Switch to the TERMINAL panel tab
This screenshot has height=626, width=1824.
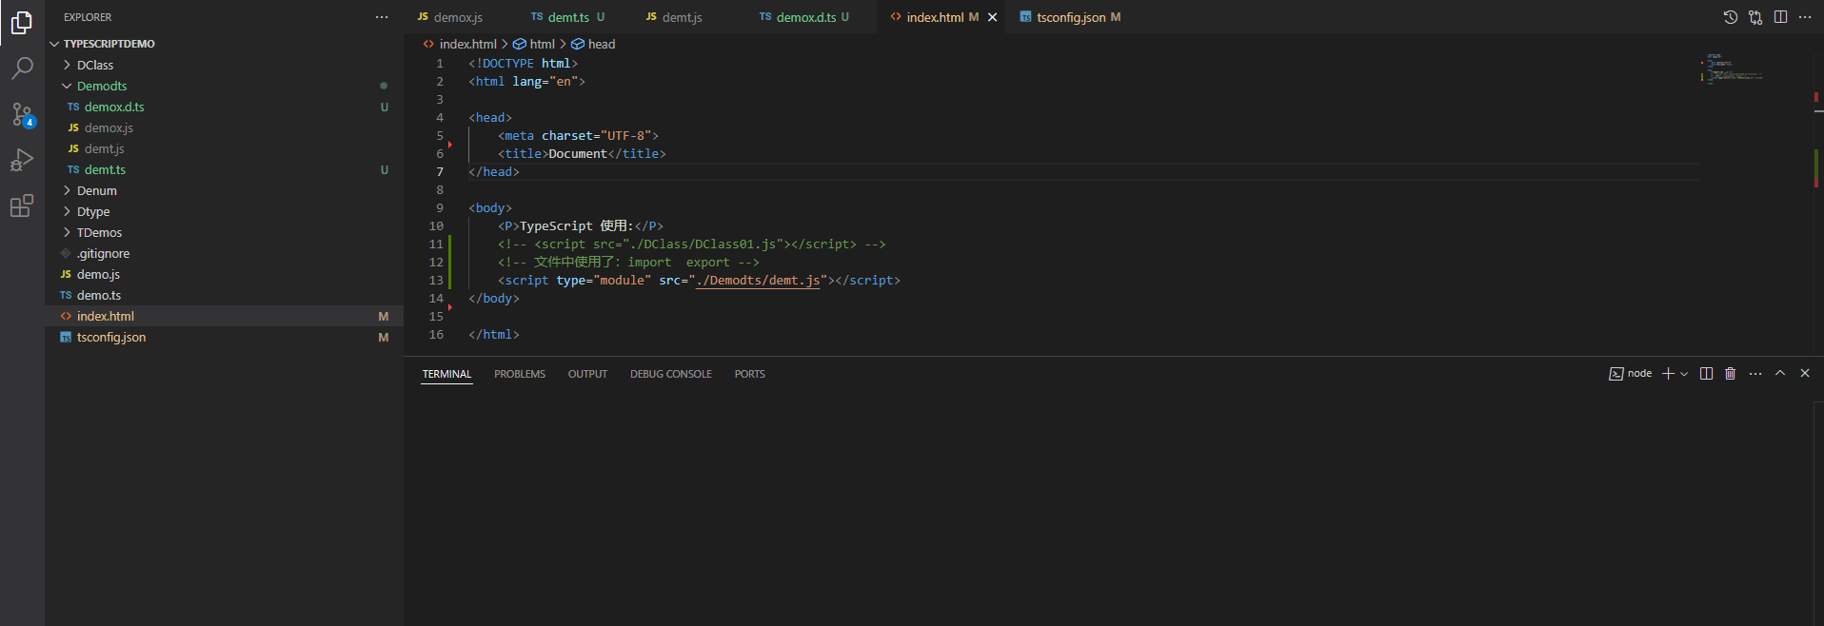pos(447,374)
